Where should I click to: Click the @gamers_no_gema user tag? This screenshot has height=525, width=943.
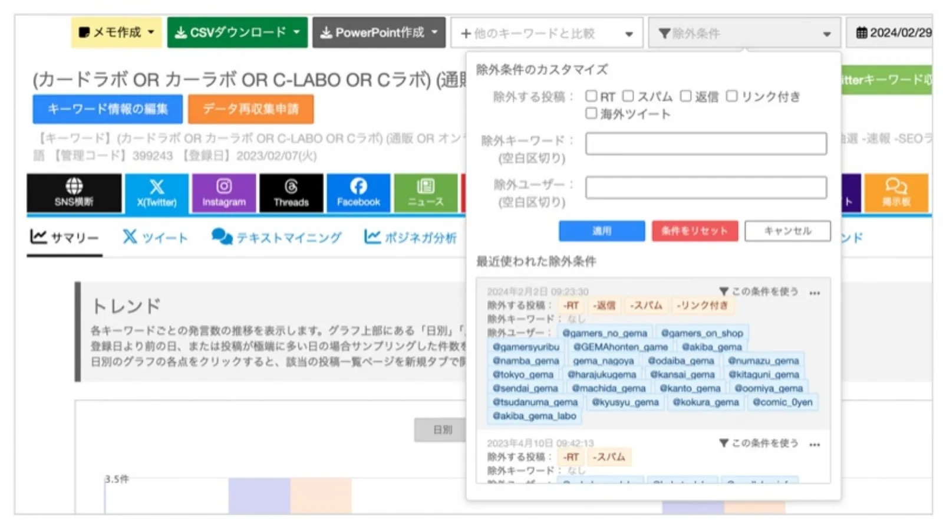(605, 333)
